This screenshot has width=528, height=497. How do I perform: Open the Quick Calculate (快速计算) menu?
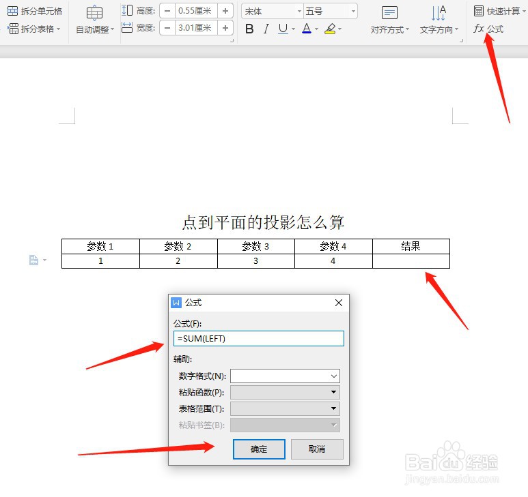click(x=499, y=11)
